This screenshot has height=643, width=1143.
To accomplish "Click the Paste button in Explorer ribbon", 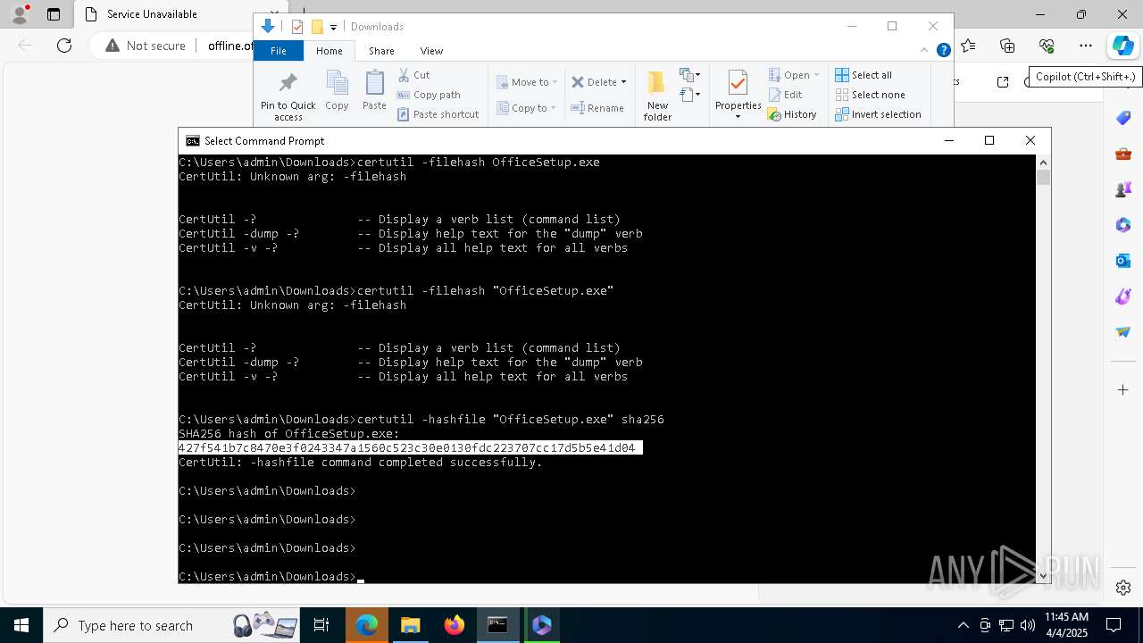I will click(374, 91).
